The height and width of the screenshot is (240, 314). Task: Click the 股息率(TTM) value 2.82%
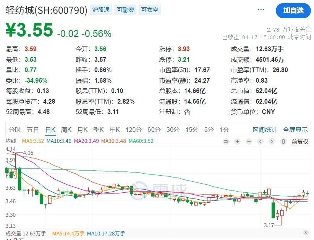click(126, 102)
